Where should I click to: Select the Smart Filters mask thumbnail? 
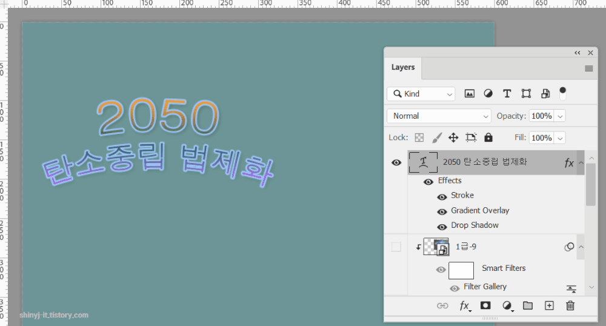[x=461, y=270]
